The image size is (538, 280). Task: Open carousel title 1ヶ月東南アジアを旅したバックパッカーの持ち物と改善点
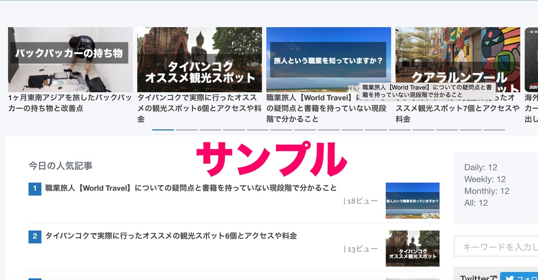70,103
